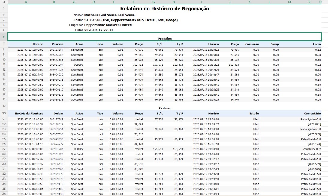Click the name 'Matheus Leal Sousa Leal Sousa'
328x196 pixels.
coord(109,15)
